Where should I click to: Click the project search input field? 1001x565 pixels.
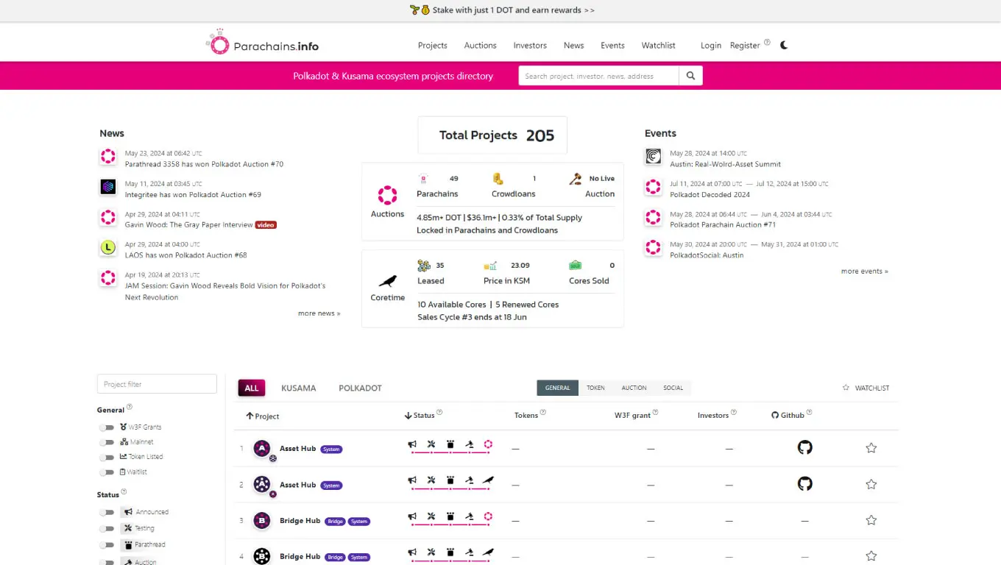[x=598, y=76]
